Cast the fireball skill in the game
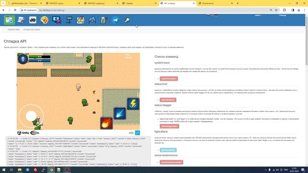The width and height of the screenshot is (308, 173). [106, 123]
